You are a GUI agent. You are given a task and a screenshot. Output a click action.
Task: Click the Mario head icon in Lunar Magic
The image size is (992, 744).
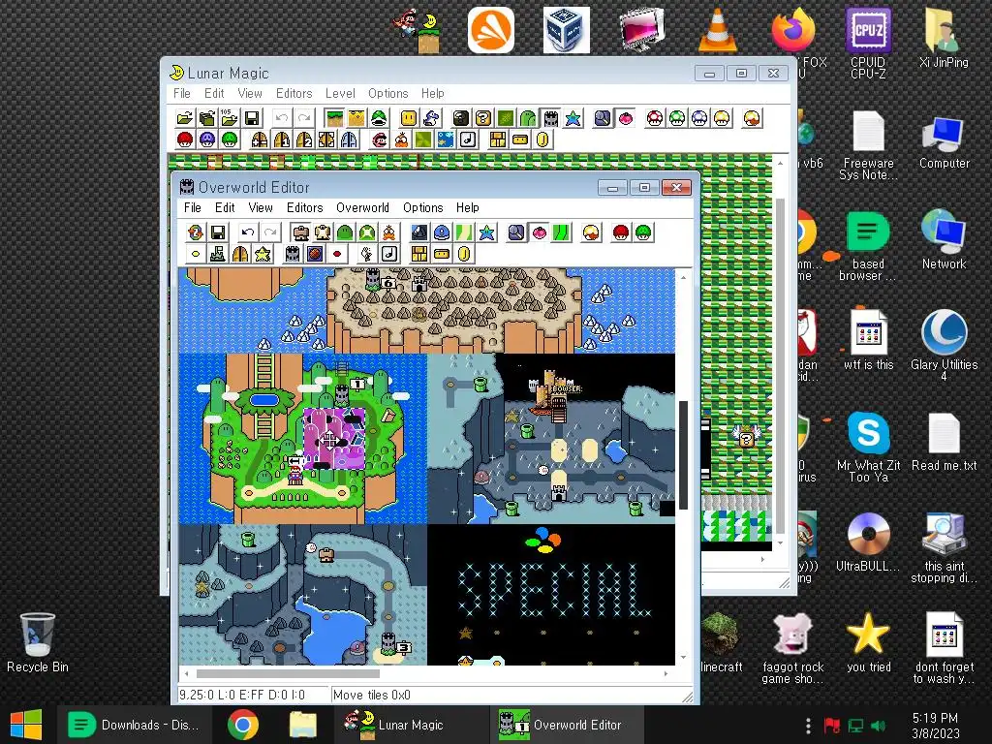point(380,139)
